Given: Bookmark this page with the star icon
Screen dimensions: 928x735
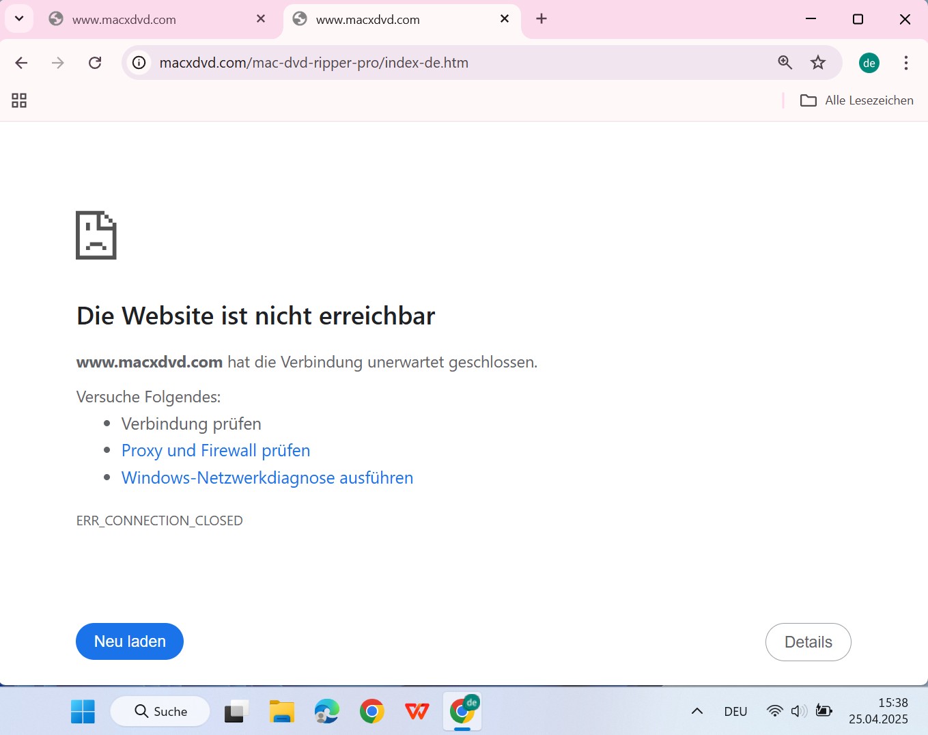Looking at the screenshot, I should 818,63.
